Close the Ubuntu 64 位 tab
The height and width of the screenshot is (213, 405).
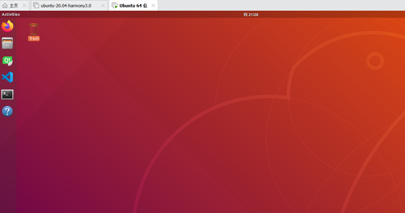point(153,6)
